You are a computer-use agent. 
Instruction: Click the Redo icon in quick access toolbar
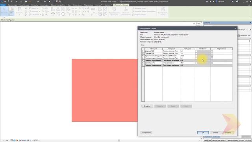click(21, 2)
